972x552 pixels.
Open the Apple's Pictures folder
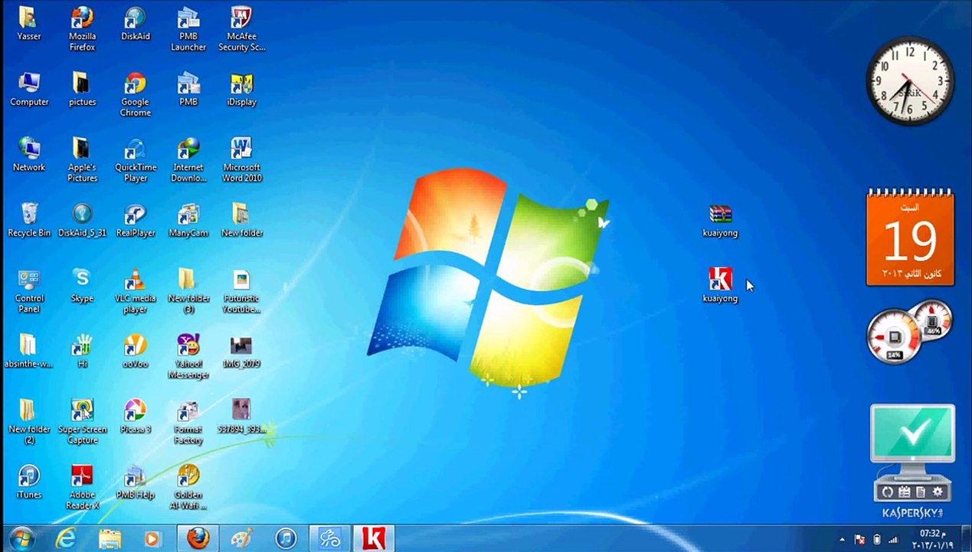tap(82, 160)
